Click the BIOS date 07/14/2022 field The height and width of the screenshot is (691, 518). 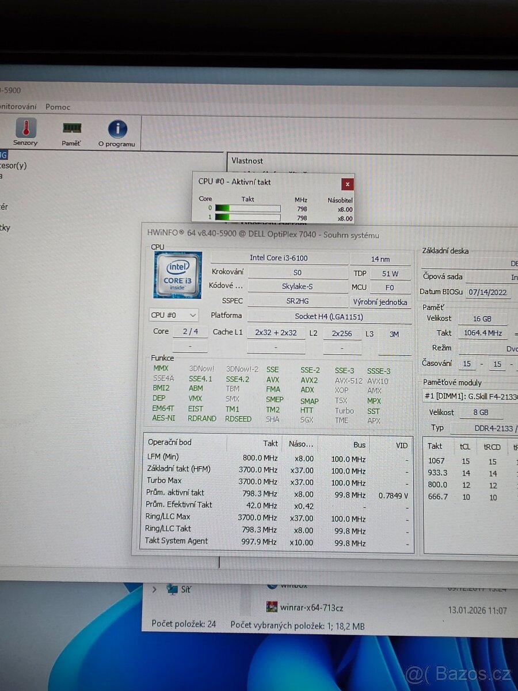[x=487, y=292]
